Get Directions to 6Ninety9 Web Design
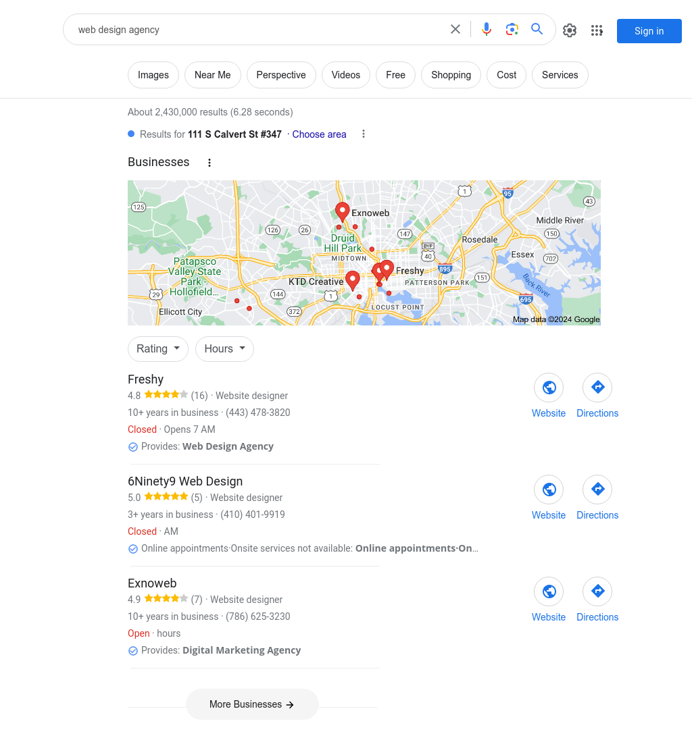Image resolution: width=692 pixels, height=736 pixels. tap(597, 490)
